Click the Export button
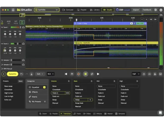This screenshot has height=123, width=164. [x=136, y=10]
